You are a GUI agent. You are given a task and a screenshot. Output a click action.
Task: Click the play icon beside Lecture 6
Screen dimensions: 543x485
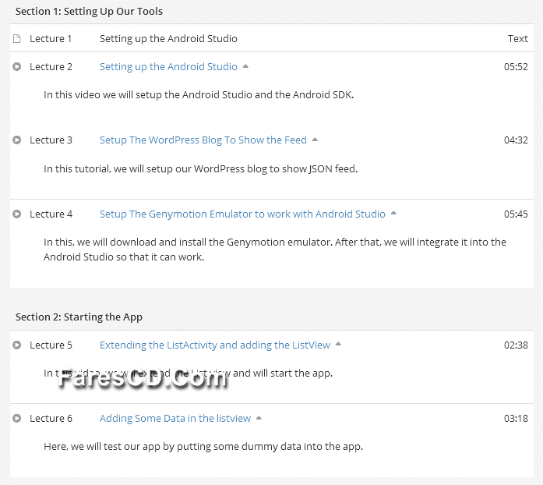pos(16,419)
